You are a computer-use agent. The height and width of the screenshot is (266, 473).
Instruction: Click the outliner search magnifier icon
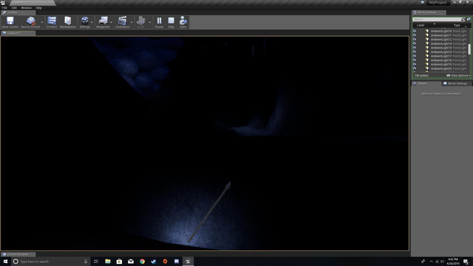coord(463,19)
